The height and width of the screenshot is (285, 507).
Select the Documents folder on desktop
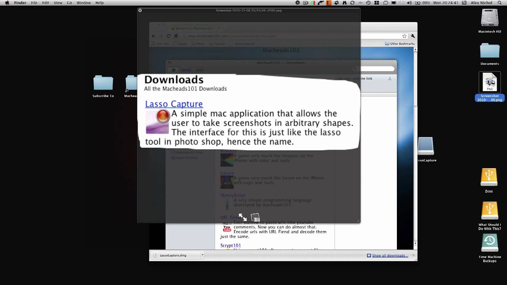click(490, 54)
